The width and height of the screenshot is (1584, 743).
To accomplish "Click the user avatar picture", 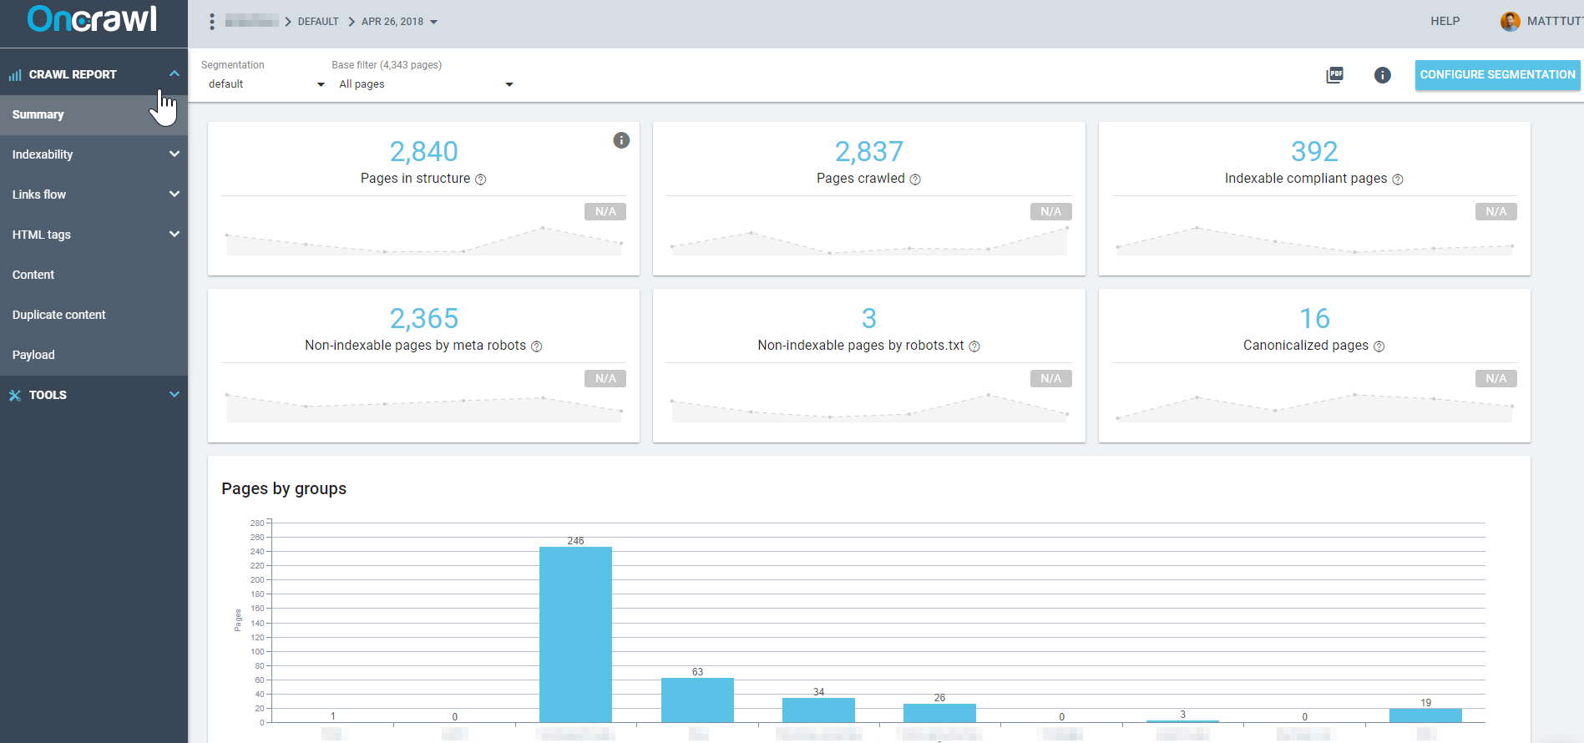I will pos(1510,22).
